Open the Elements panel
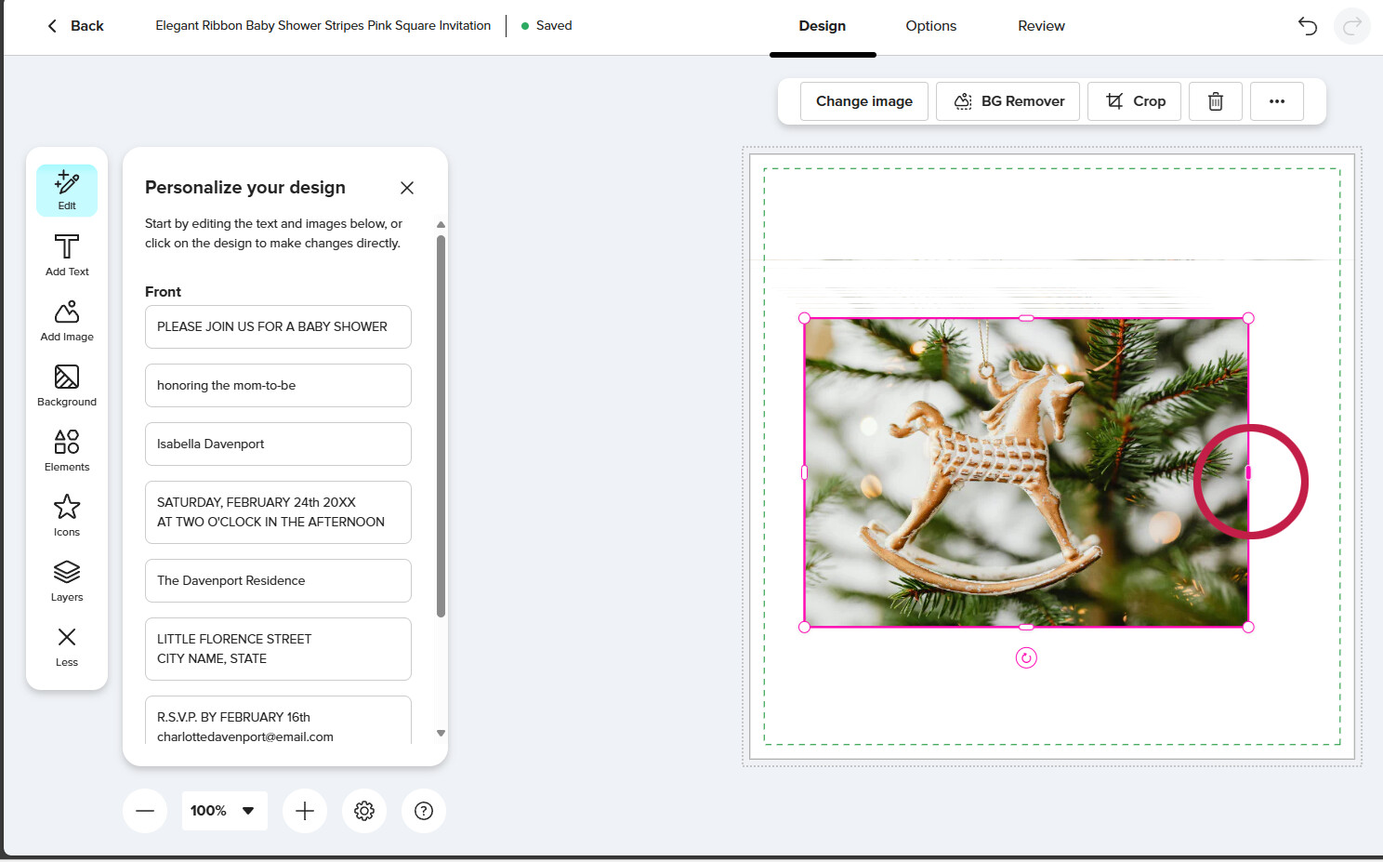This screenshot has height=862, width=1383. pyautogui.click(x=67, y=451)
